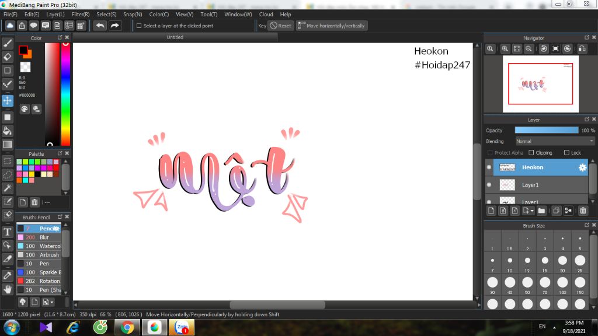This screenshot has height=336, width=598.
Task: Duplicate layer icon in Layer panel
Action: click(x=556, y=211)
